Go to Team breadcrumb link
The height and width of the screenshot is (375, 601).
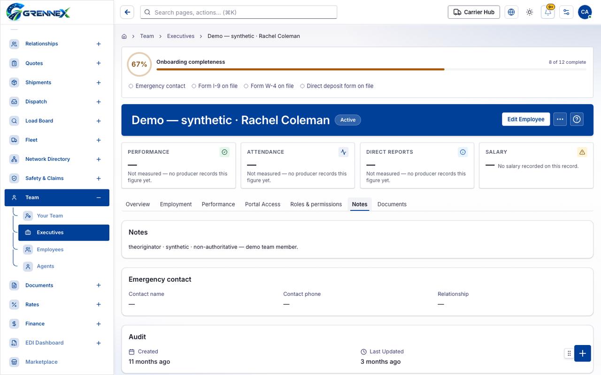tap(147, 36)
